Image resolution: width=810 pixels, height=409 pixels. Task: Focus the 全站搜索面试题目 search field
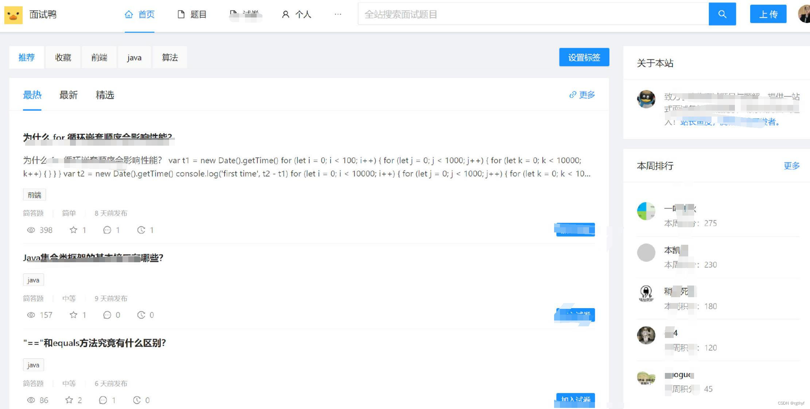coord(533,14)
